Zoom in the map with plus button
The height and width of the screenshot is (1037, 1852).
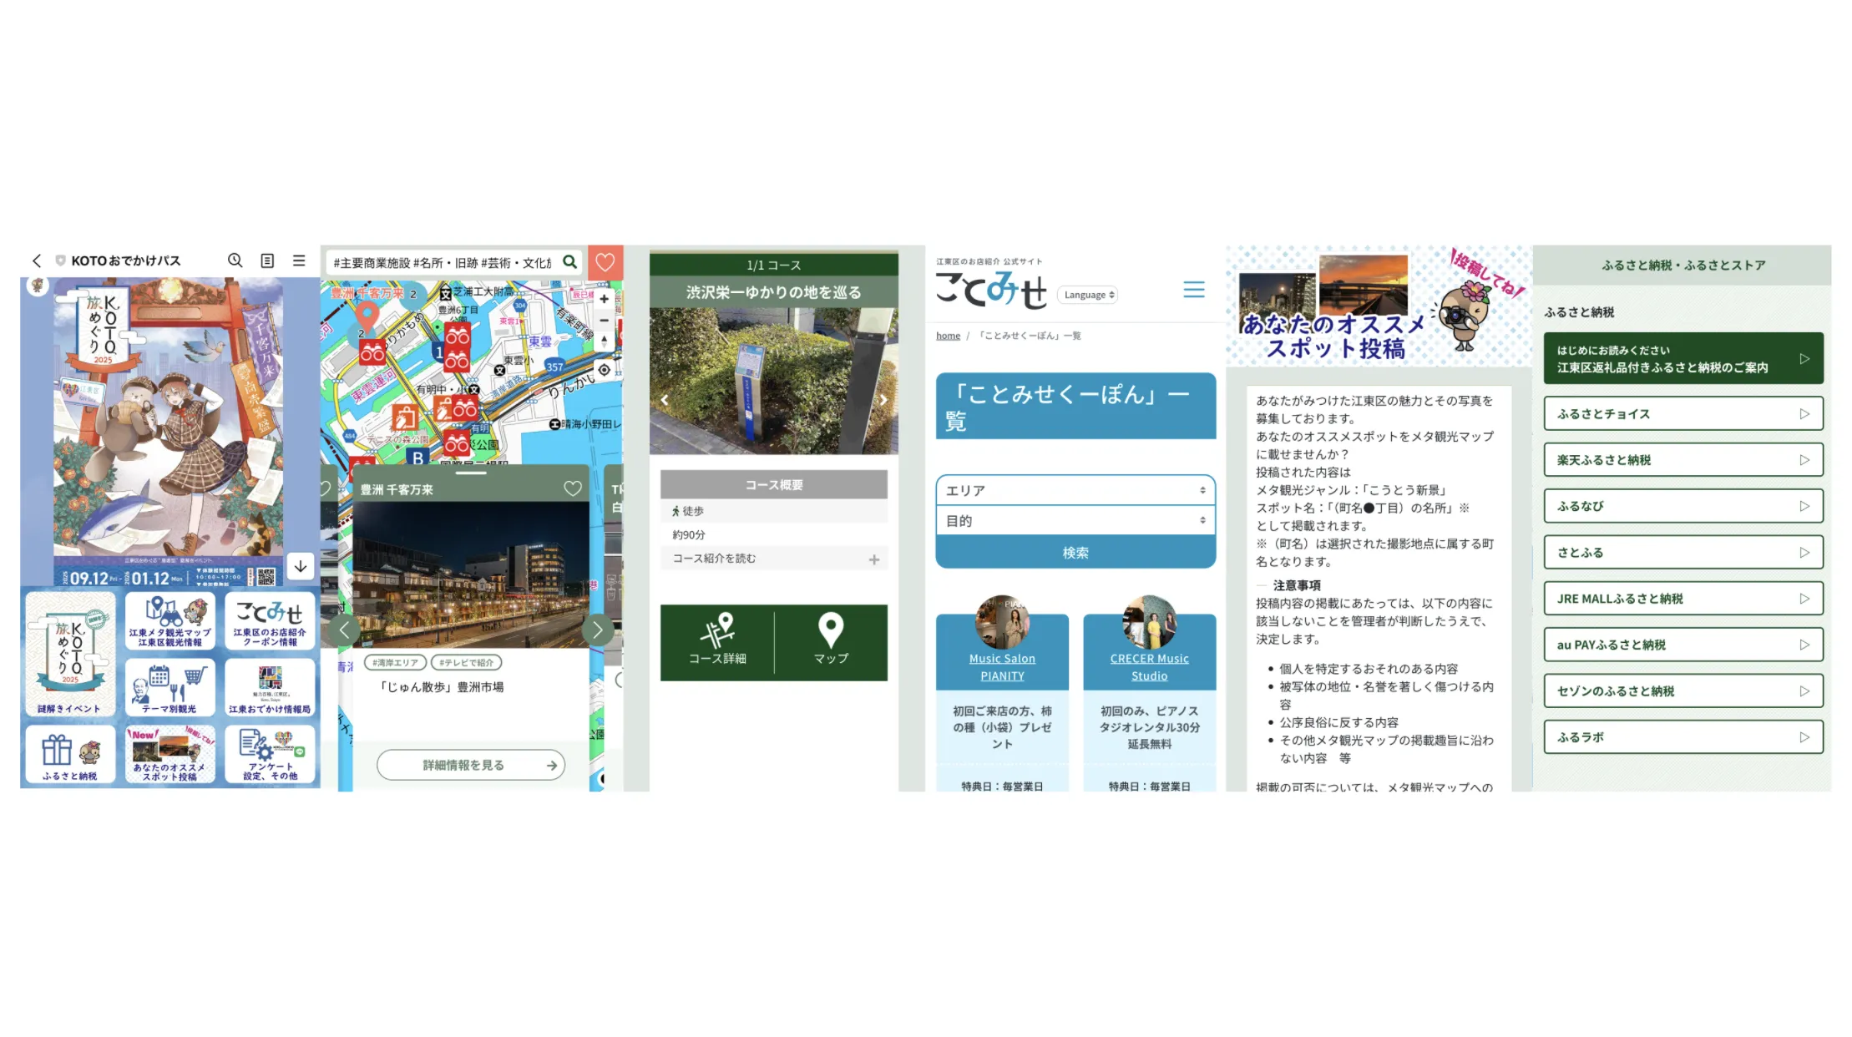click(605, 299)
